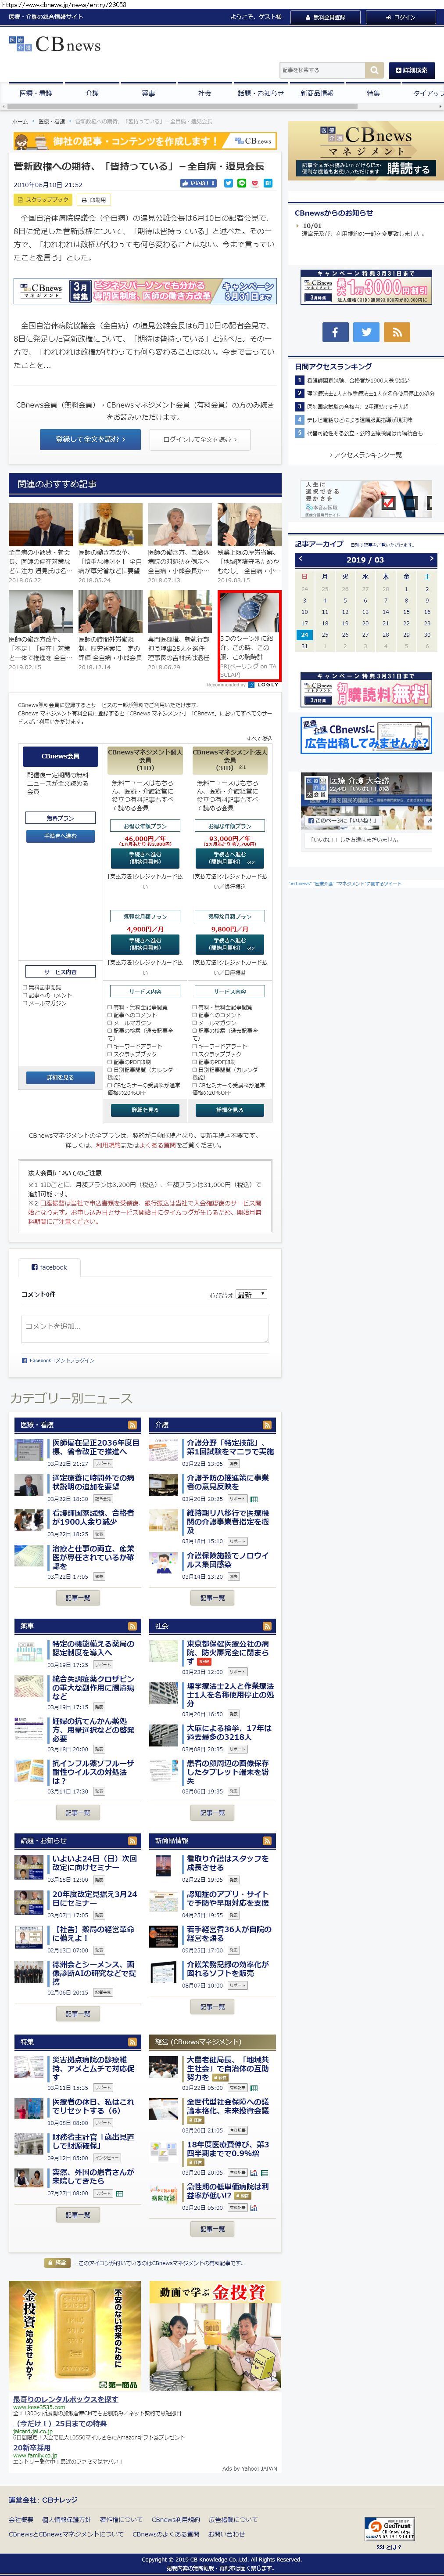Click the ログイン button in header
444x2576 pixels.
[400, 17]
